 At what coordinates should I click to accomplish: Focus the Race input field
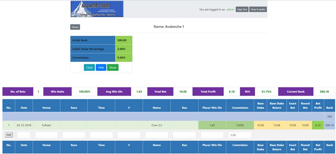point(74,135)
